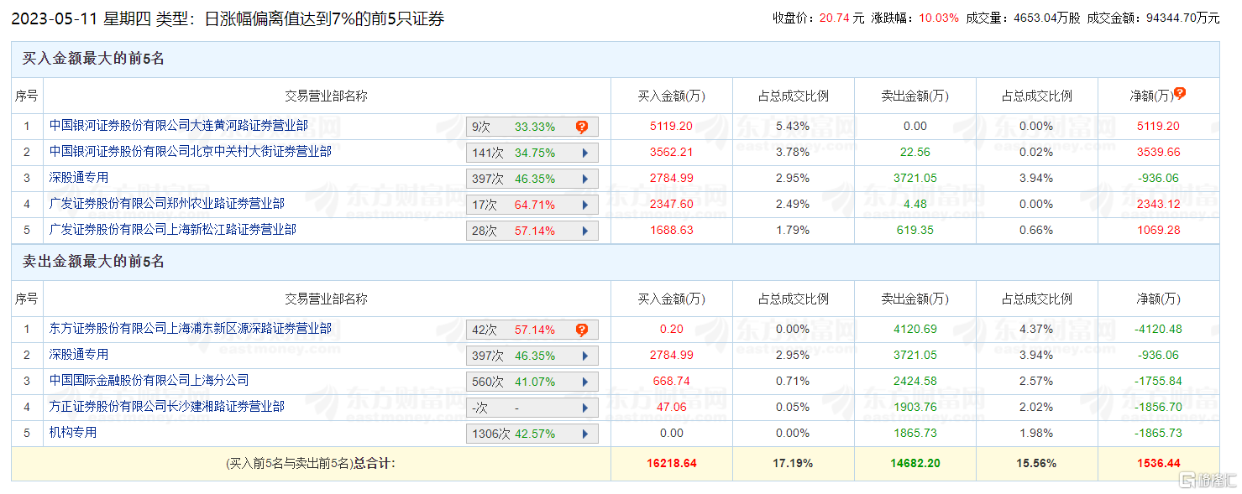Expand arrow in buy-side 深股通专用 397次 box
1242x494 pixels.
(x=584, y=179)
